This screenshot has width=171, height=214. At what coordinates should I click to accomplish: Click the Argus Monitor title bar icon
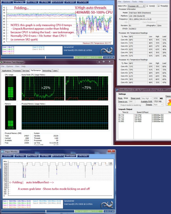pos(2,151)
